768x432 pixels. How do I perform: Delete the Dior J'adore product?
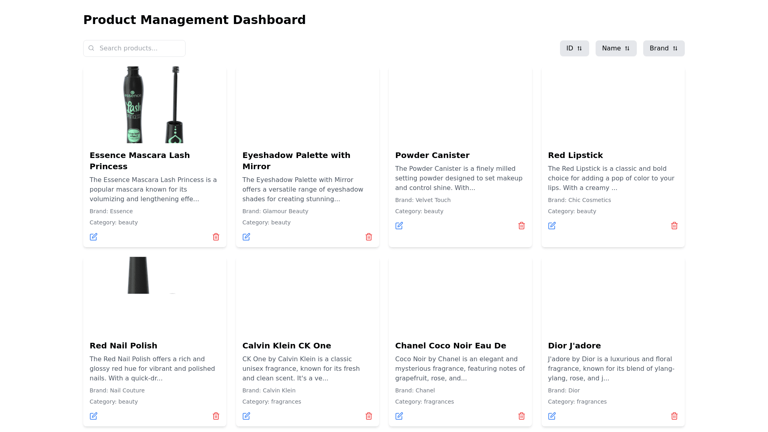[x=674, y=416]
